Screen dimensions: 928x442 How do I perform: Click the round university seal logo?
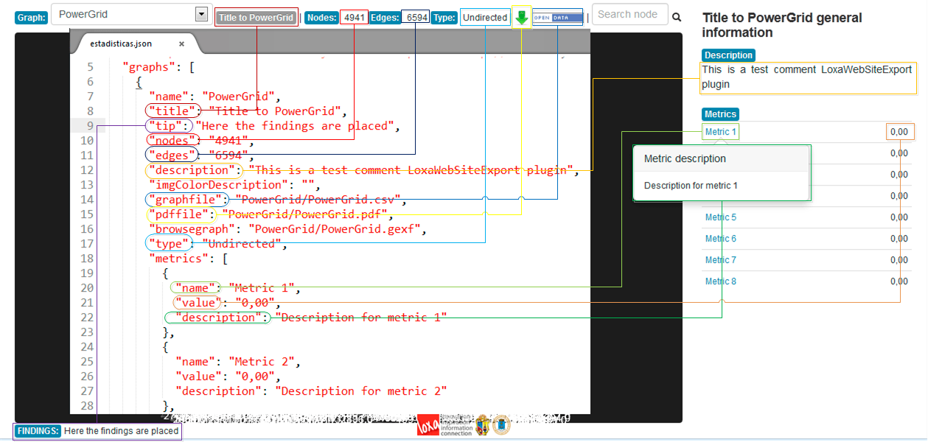(x=501, y=424)
